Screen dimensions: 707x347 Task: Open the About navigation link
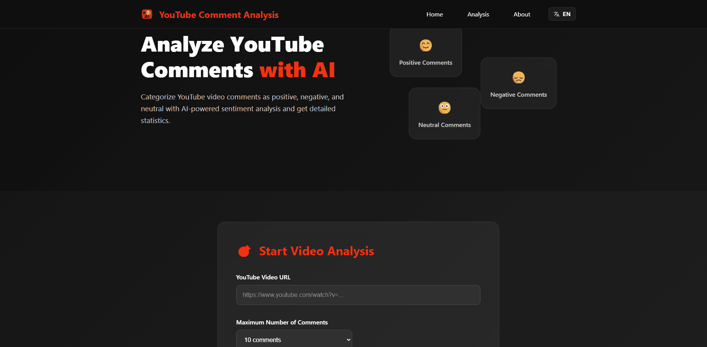click(x=522, y=14)
